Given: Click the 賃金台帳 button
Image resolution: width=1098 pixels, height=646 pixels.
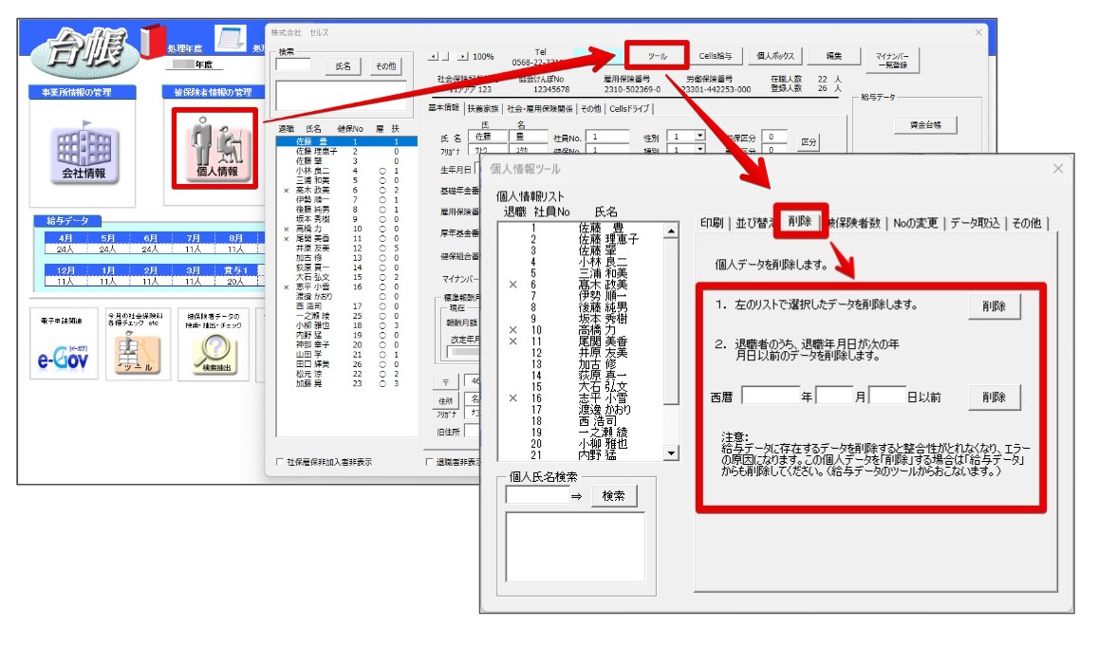Looking at the screenshot, I should [925, 124].
